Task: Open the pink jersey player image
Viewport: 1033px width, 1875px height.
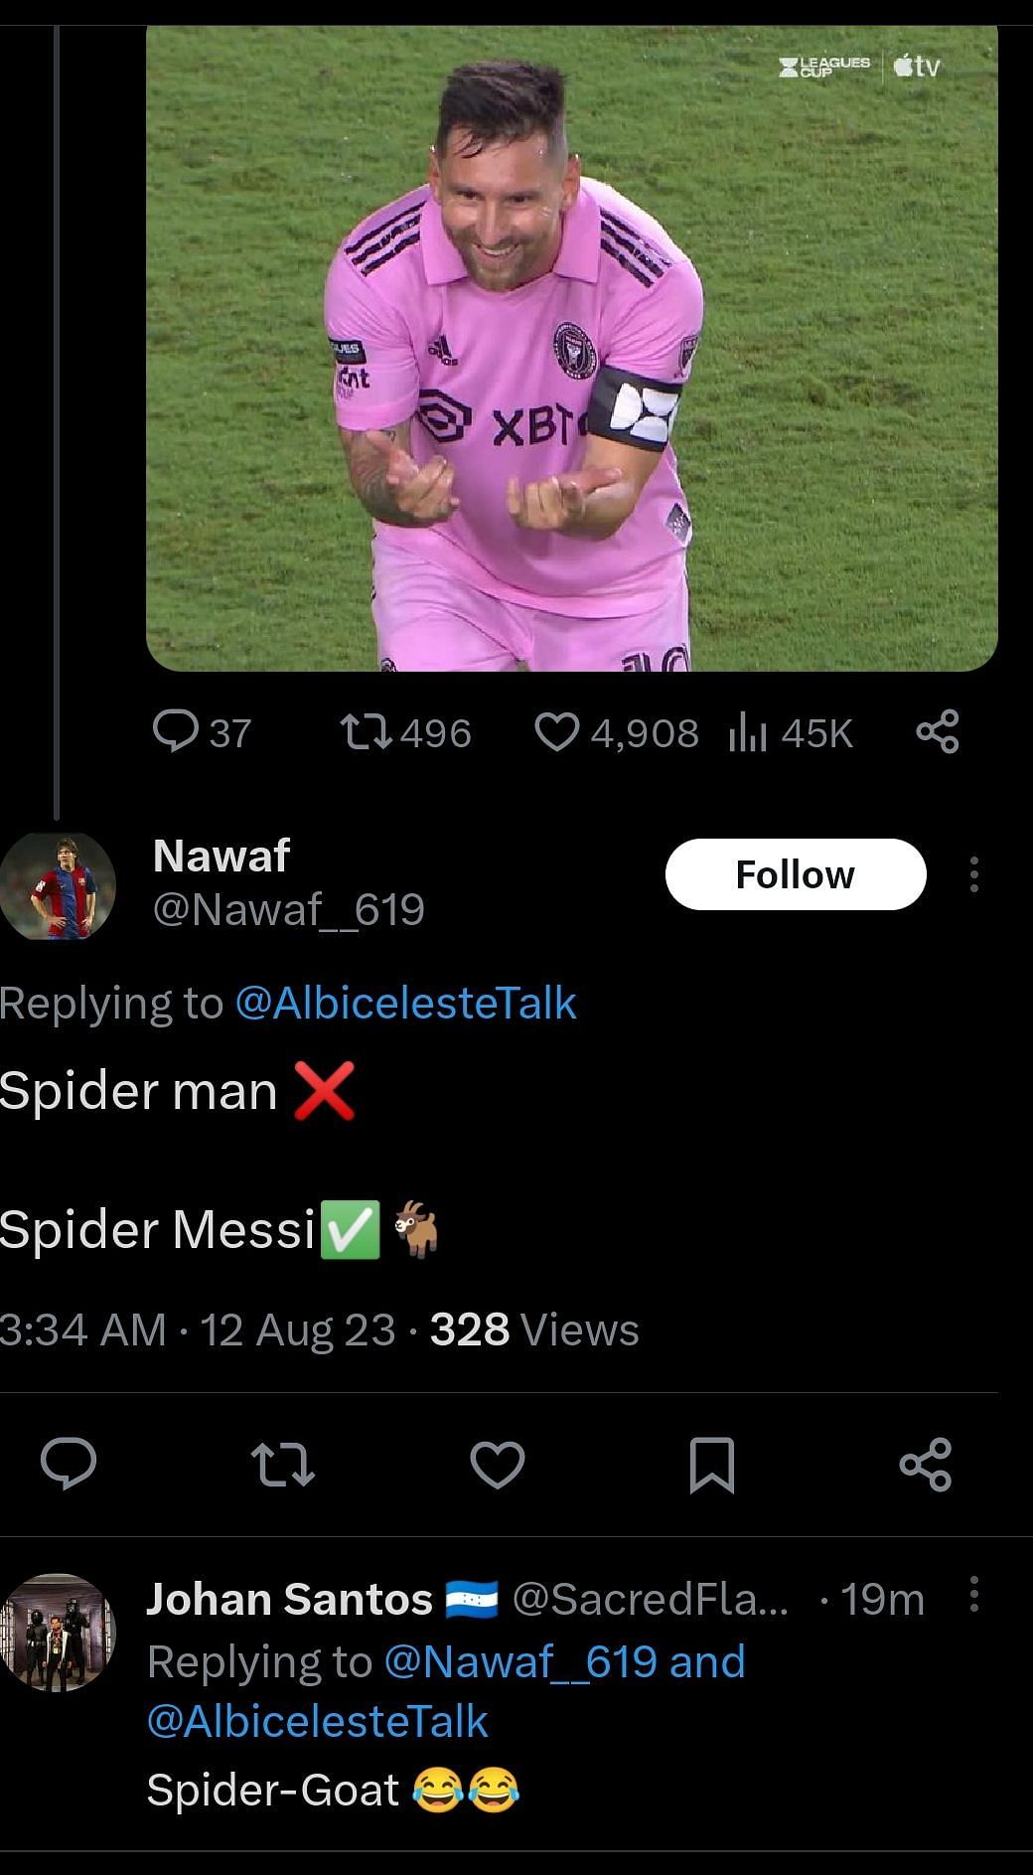Action: click(x=571, y=348)
